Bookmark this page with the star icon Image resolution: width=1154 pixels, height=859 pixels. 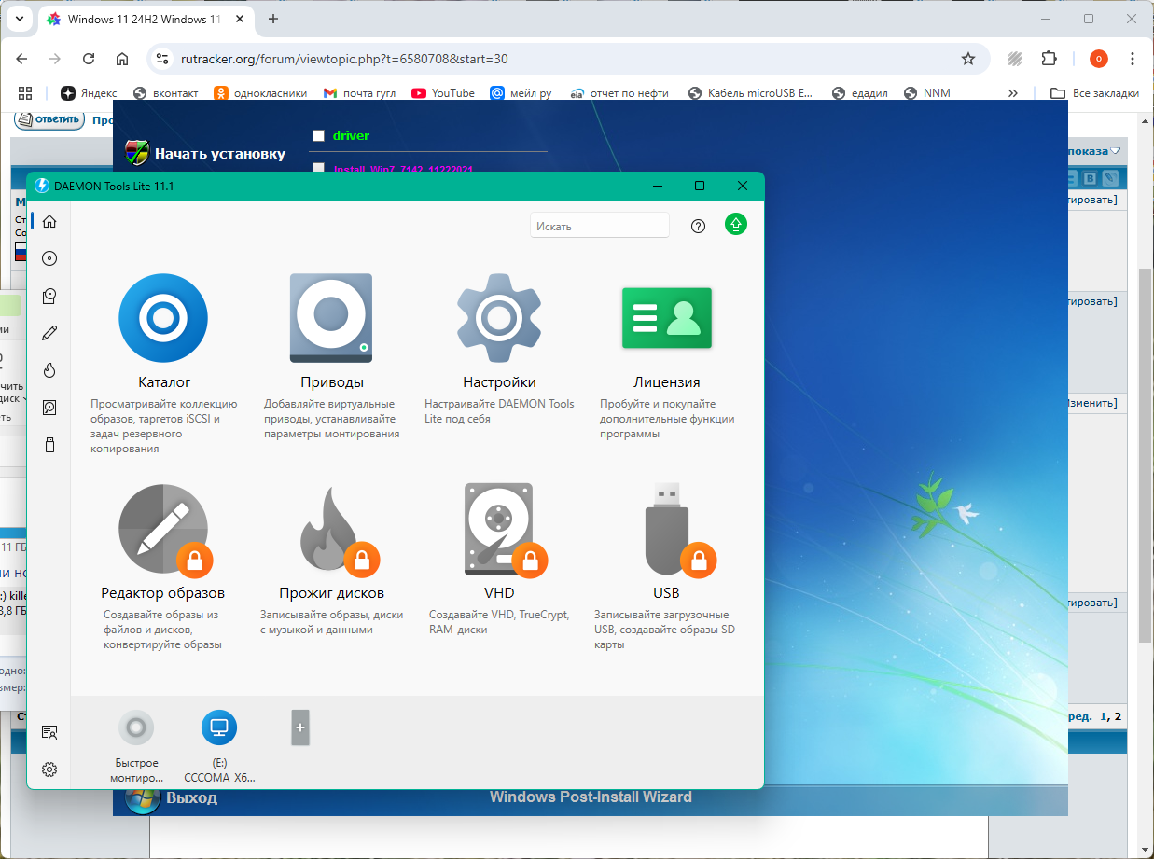(x=968, y=59)
